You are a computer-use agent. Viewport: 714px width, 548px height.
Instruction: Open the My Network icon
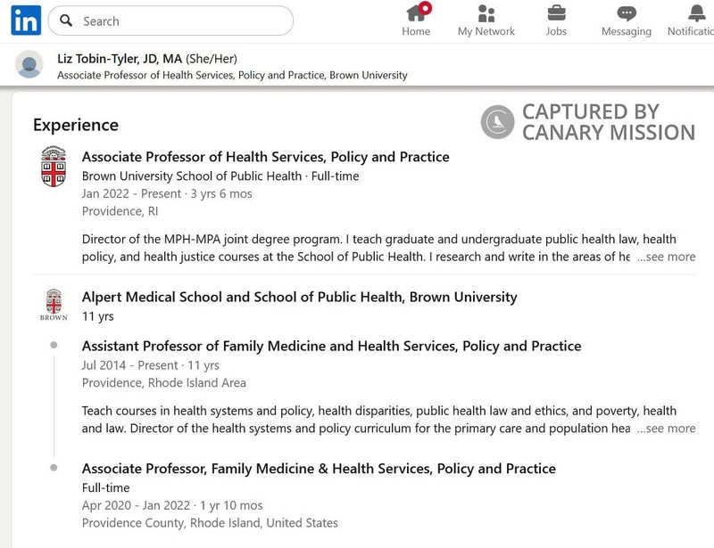pyautogui.click(x=486, y=13)
